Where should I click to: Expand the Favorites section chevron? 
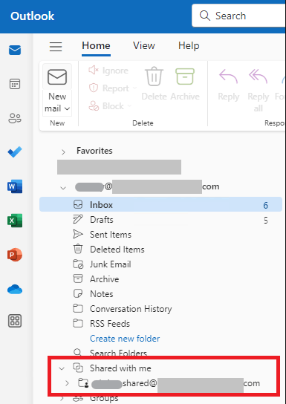[x=63, y=152]
